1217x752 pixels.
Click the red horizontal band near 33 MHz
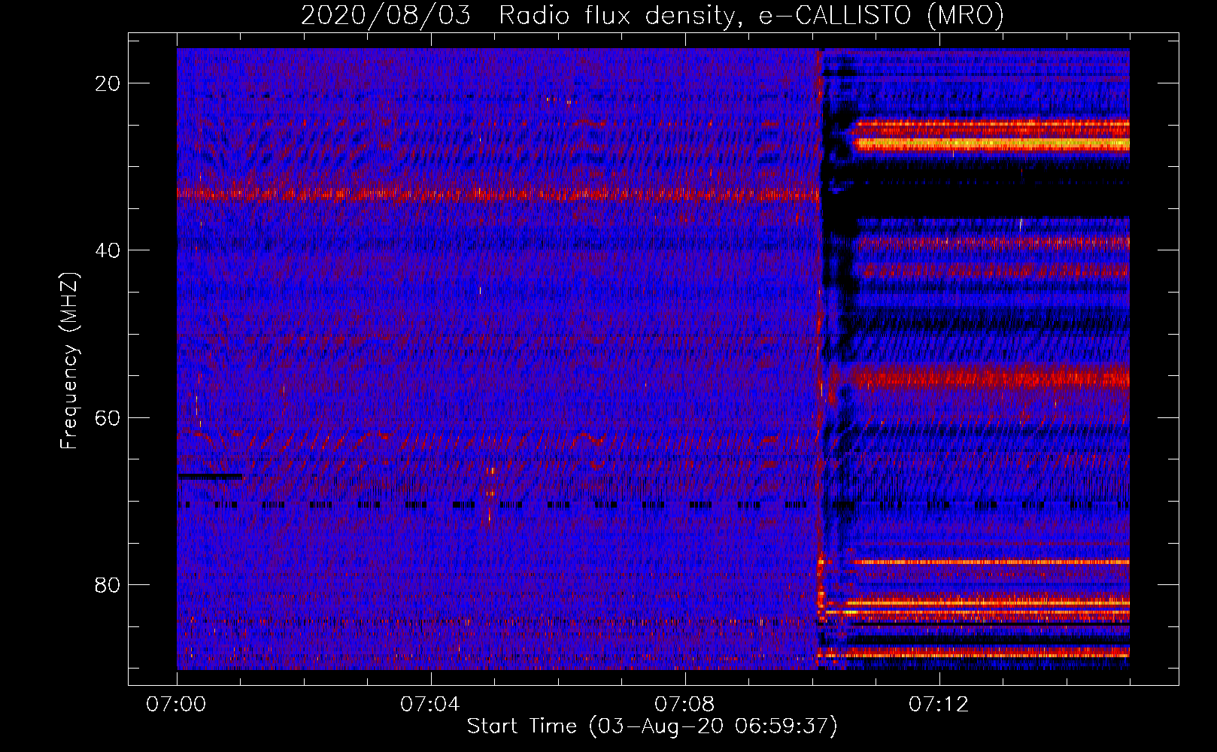(x=498, y=193)
